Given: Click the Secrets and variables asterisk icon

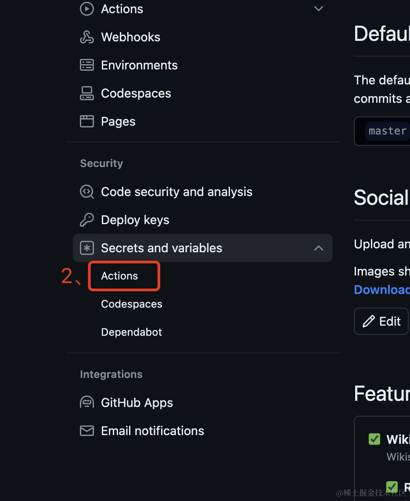Looking at the screenshot, I should [x=87, y=248].
